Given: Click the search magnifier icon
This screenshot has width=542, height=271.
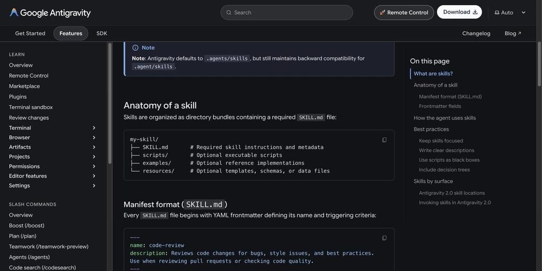Looking at the screenshot, I should [x=229, y=12].
